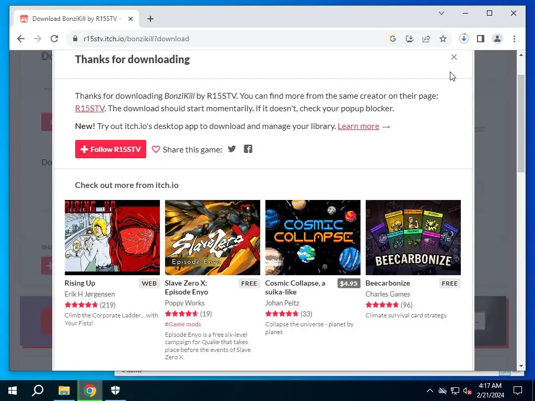Image resolution: width=535 pixels, height=401 pixels.
Task: Toggle the Chrome side panel
Action: [481, 39]
